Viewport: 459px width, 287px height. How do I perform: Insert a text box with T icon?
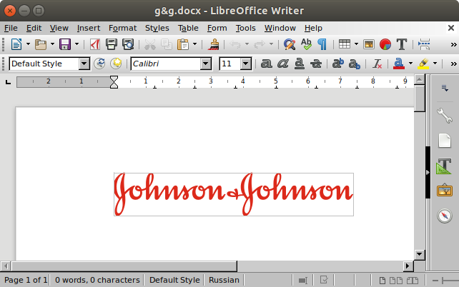tap(402, 44)
